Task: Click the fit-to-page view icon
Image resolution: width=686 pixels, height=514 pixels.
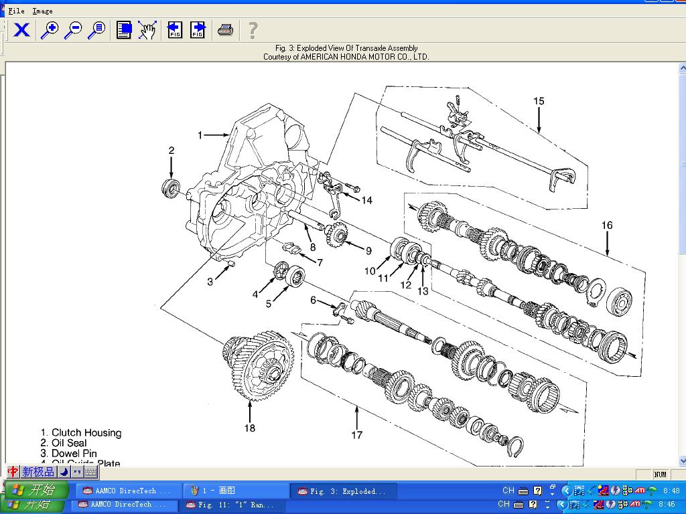Action: [x=124, y=30]
